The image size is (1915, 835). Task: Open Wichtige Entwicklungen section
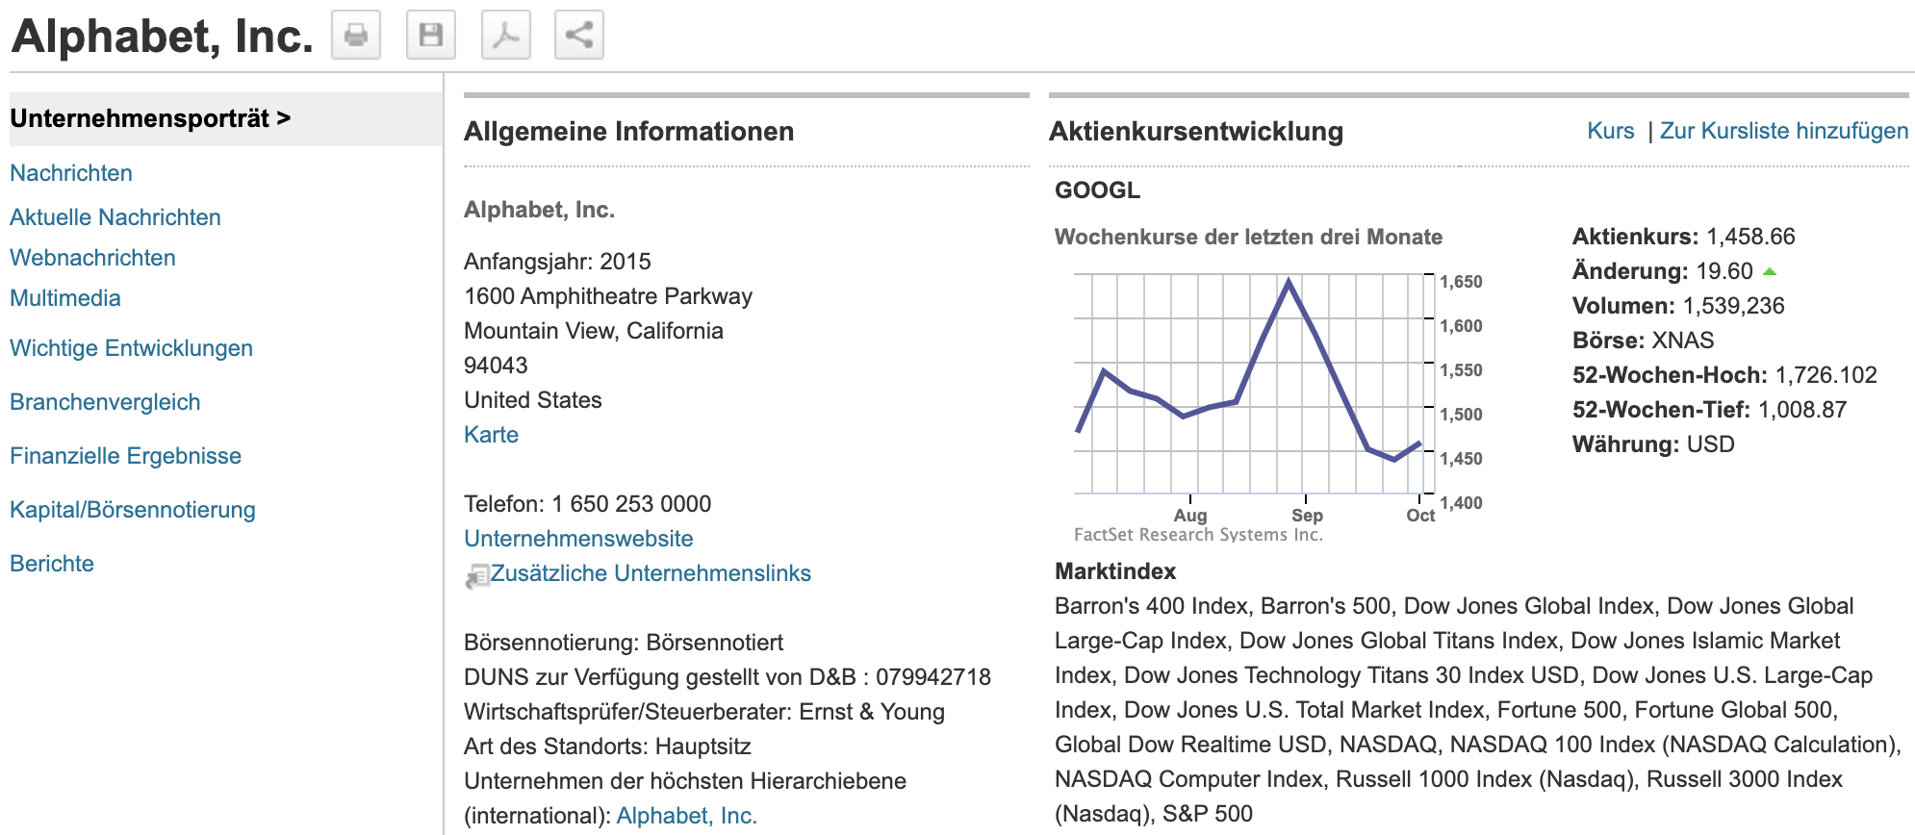pos(131,348)
